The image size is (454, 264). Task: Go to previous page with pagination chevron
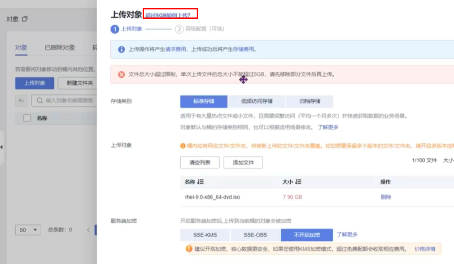click(88, 230)
